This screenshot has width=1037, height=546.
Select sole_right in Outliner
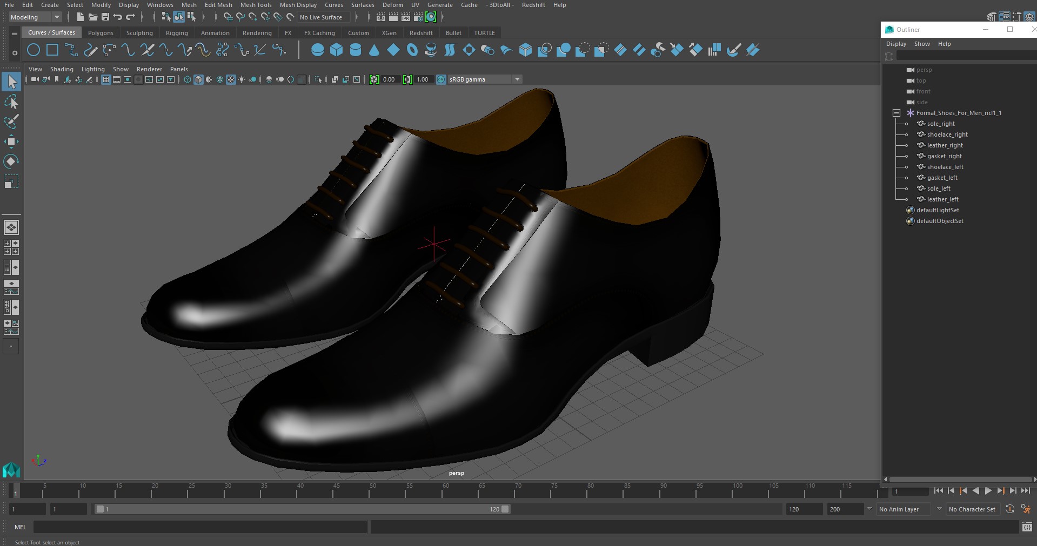941,124
